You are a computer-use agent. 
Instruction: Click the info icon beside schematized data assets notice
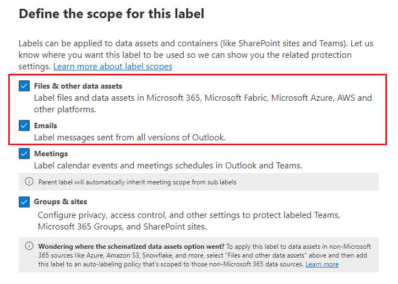(x=29, y=246)
